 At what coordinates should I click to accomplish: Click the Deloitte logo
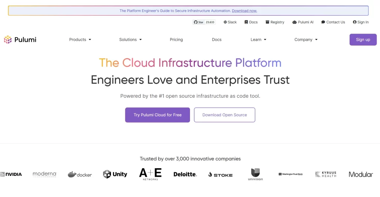(185, 174)
